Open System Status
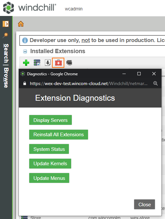This screenshot has width=165, height=219. [x=49, y=149]
